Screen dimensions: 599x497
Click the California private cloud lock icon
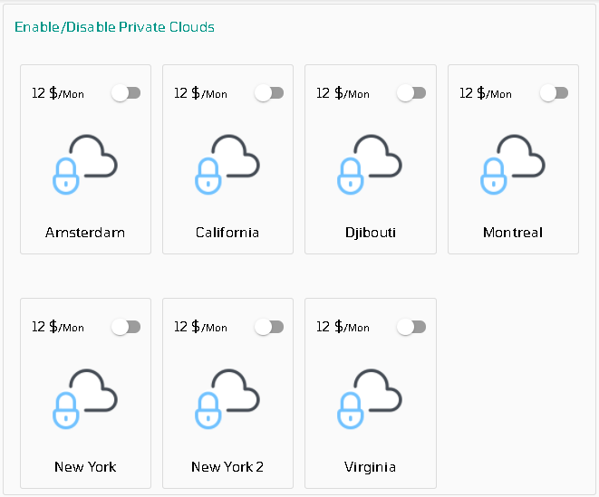[x=227, y=165]
